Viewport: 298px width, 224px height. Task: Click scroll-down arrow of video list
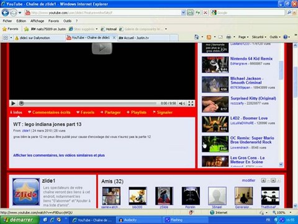[x=281, y=164]
